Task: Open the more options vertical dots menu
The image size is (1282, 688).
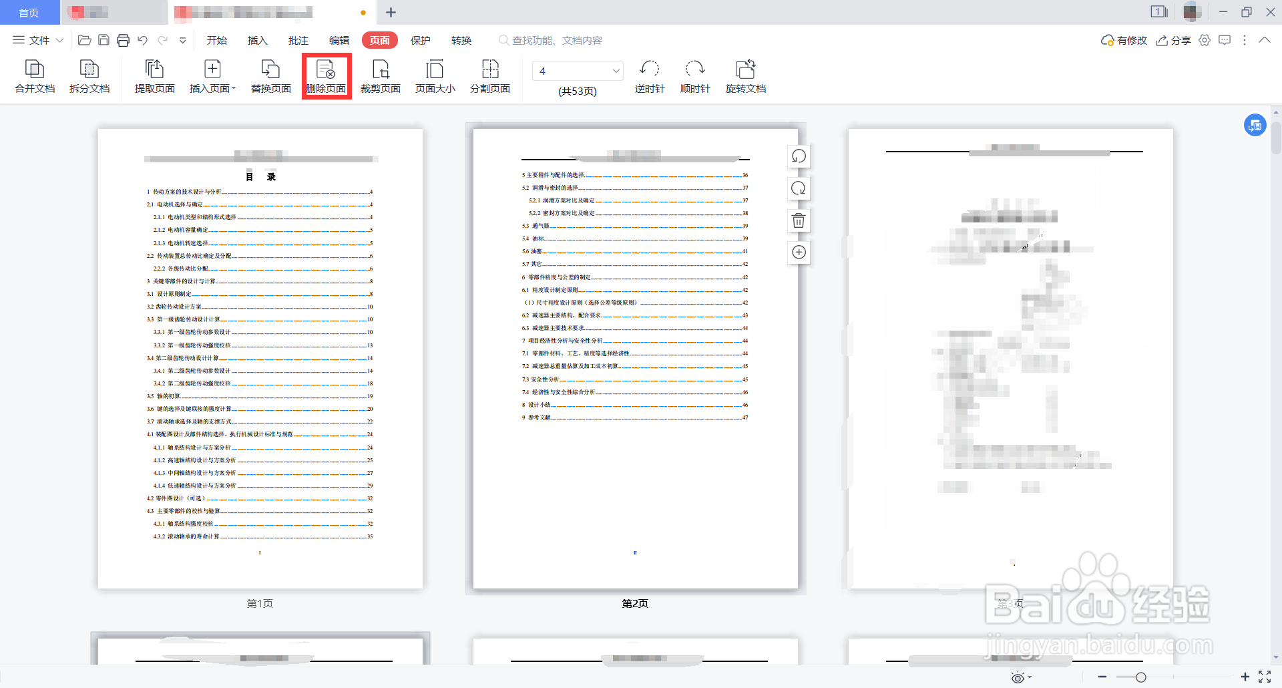Action: pos(1245,40)
